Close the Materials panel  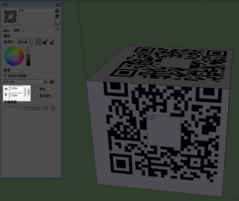(58, 5)
